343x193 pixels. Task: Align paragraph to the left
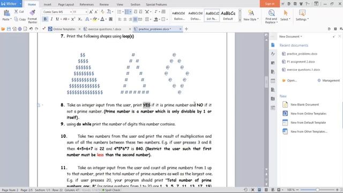click(x=120, y=19)
